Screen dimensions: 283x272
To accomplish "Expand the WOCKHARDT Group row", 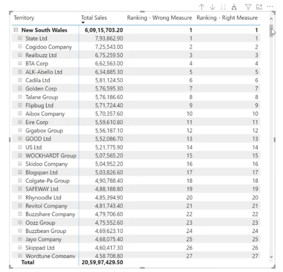I will 20,155.
